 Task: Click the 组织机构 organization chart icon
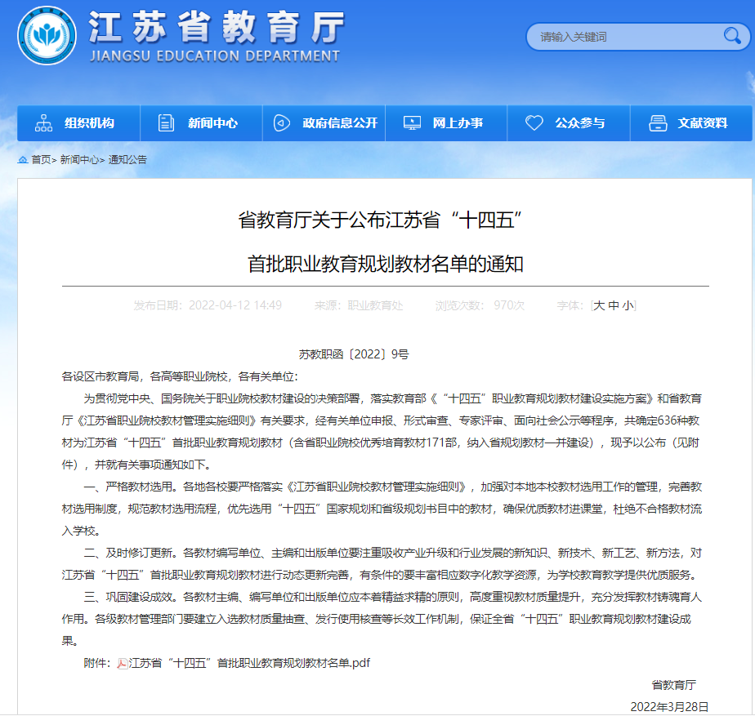[x=43, y=123]
